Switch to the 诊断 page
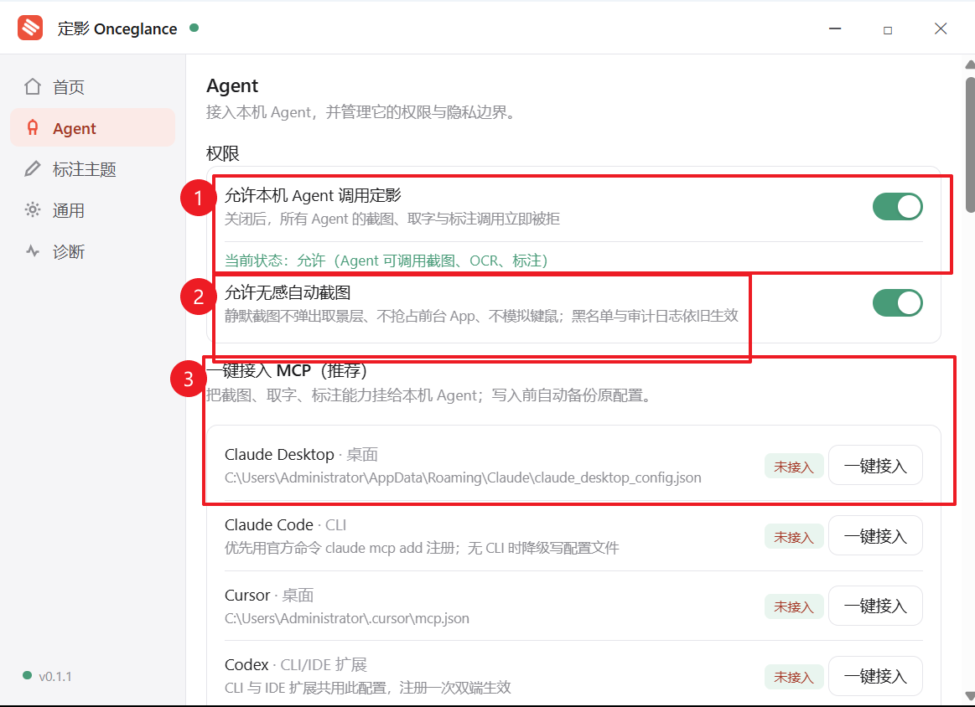This screenshot has width=975, height=707. point(93,251)
